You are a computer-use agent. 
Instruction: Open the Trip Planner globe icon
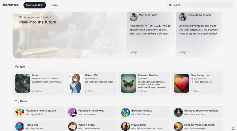tap(20, 127)
